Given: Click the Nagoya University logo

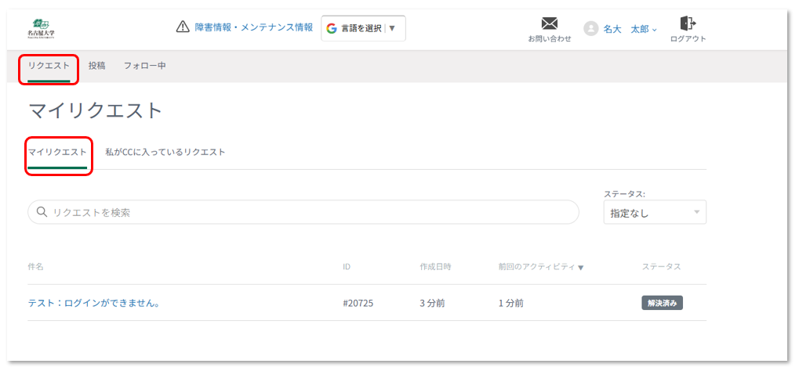Looking at the screenshot, I should click(42, 28).
